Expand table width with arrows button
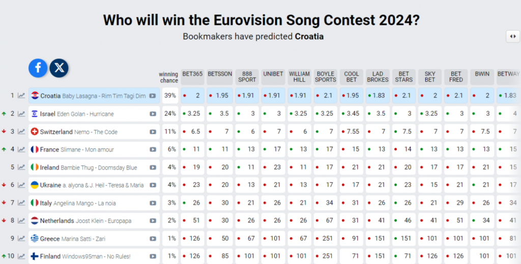The width and height of the screenshot is (521, 264). [x=512, y=36]
